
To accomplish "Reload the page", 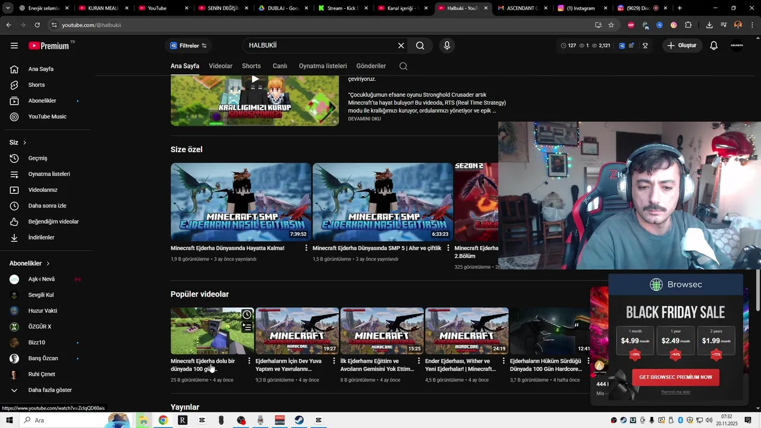I will 37,25.
